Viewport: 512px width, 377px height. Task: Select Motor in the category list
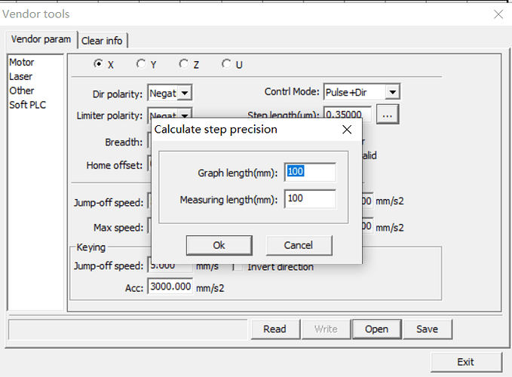pyautogui.click(x=22, y=62)
